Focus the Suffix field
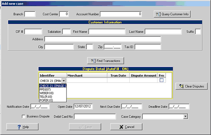Screen dimensions: 211x135 pyautogui.click(x=198, y=32)
